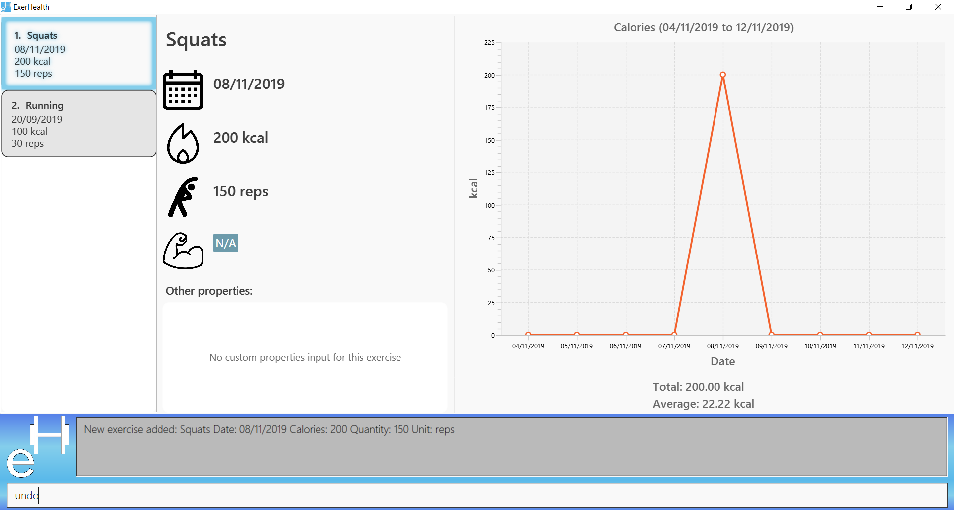The image size is (954, 510).
Task: Click the command input field containing undo
Action: pyautogui.click(x=477, y=495)
